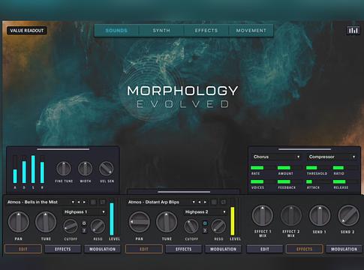This screenshot has width=364, height=270.
Task: Click Tune knob under Bells in the Mist
Action: coord(46,222)
